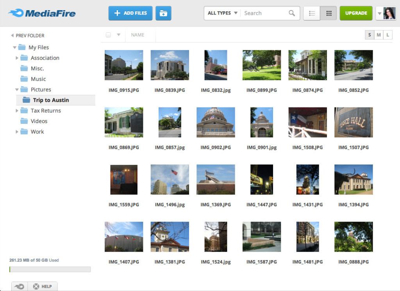Click the flame icon beside Help

point(20,286)
